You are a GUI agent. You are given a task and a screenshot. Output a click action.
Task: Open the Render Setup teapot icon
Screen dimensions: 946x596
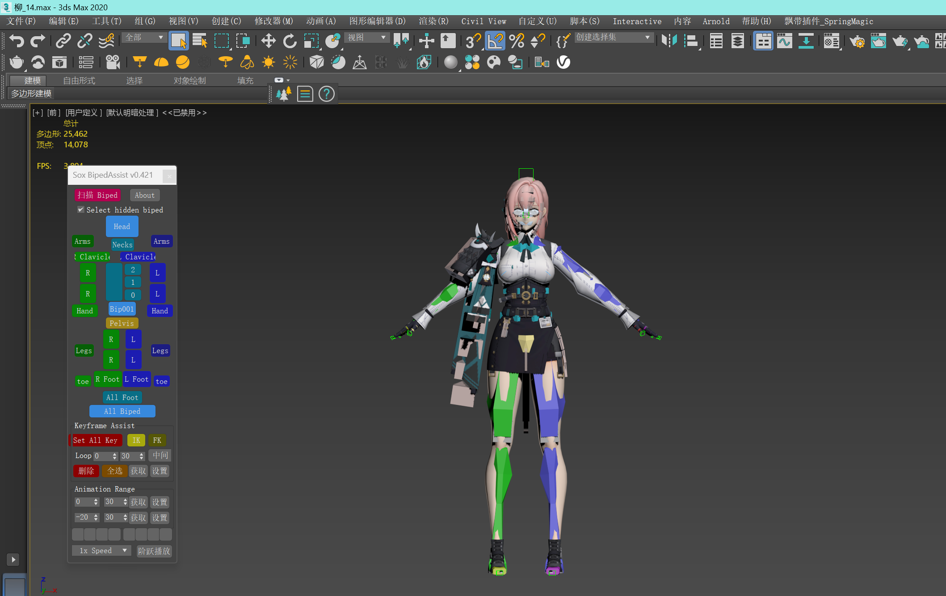(x=857, y=42)
